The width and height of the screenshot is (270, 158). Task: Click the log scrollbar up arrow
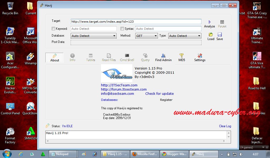coord(229,133)
